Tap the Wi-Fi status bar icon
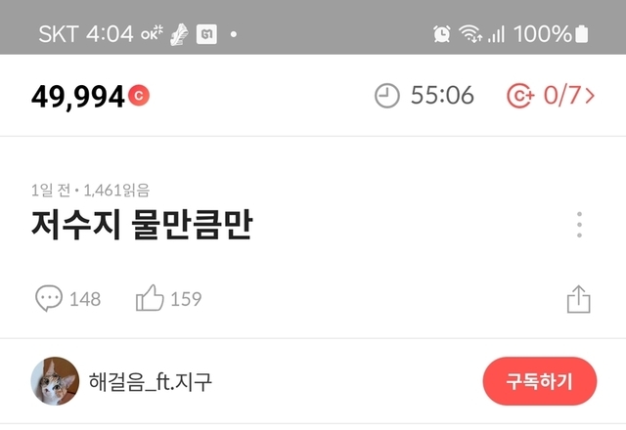 click(470, 33)
